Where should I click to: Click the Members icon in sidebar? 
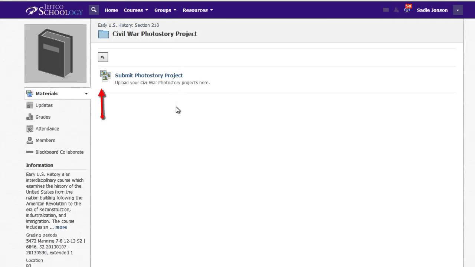[x=30, y=140]
